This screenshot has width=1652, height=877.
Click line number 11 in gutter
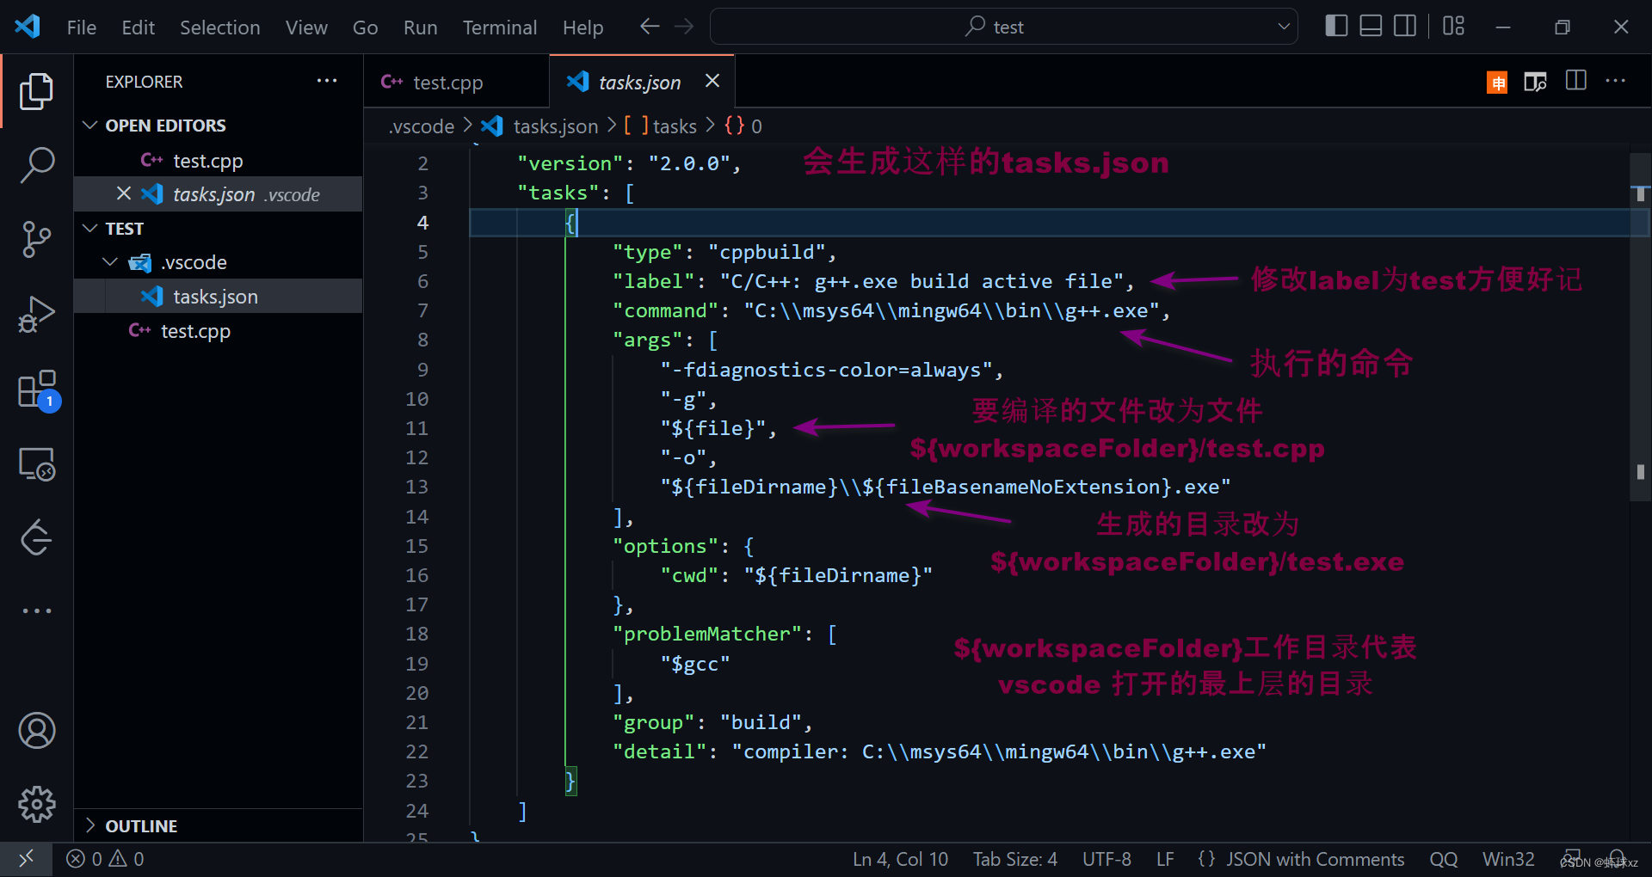[x=416, y=428]
